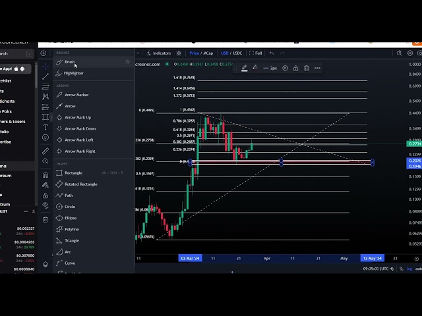Screen dimensions: 422x316
Task: Open the drawing settings gear in the floating toolbar
Action: (285, 68)
